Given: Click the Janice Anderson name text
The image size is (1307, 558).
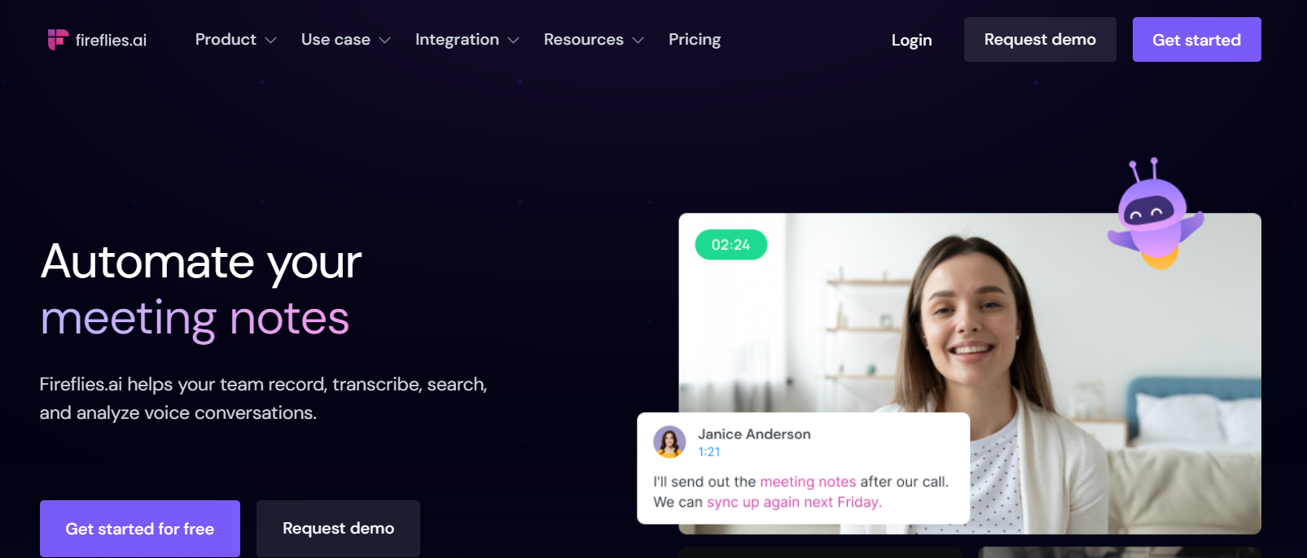Looking at the screenshot, I should coord(754,434).
